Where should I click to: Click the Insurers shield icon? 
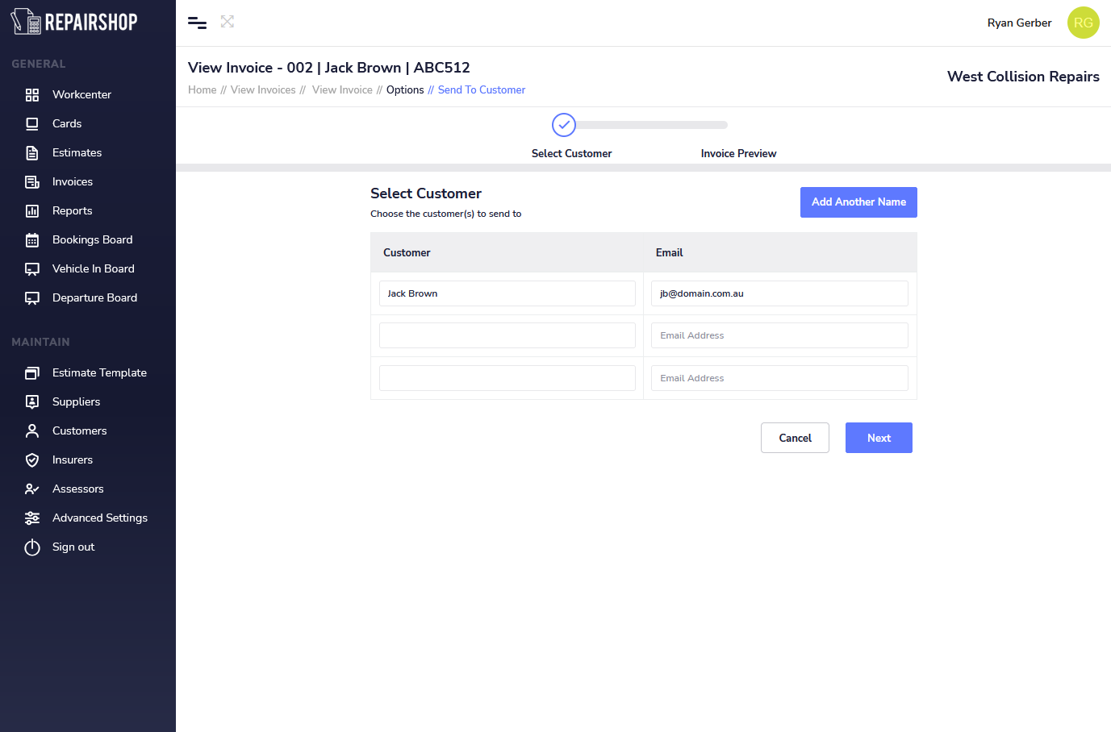[x=32, y=460]
